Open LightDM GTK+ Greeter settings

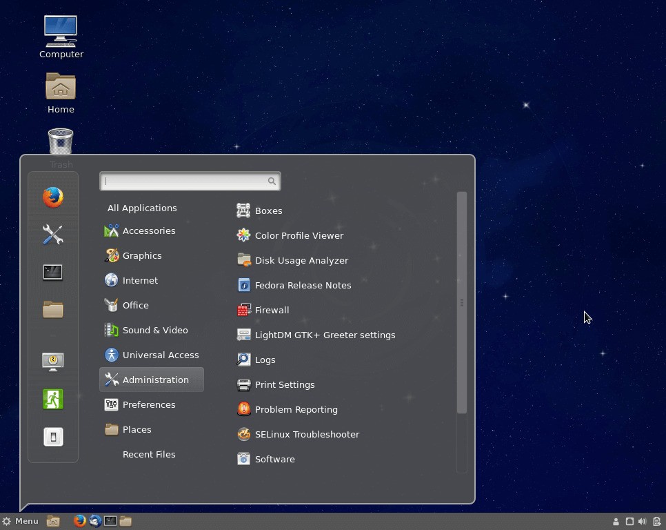(316, 335)
